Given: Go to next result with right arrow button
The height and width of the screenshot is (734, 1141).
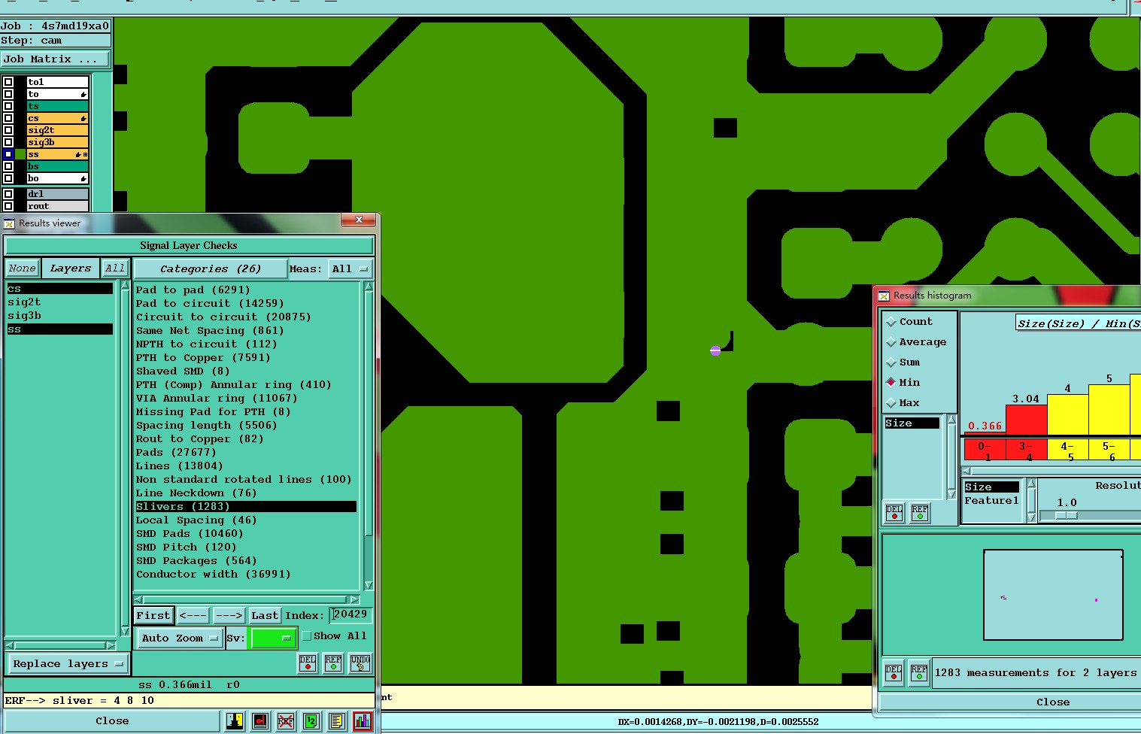Looking at the screenshot, I should [229, 616].
